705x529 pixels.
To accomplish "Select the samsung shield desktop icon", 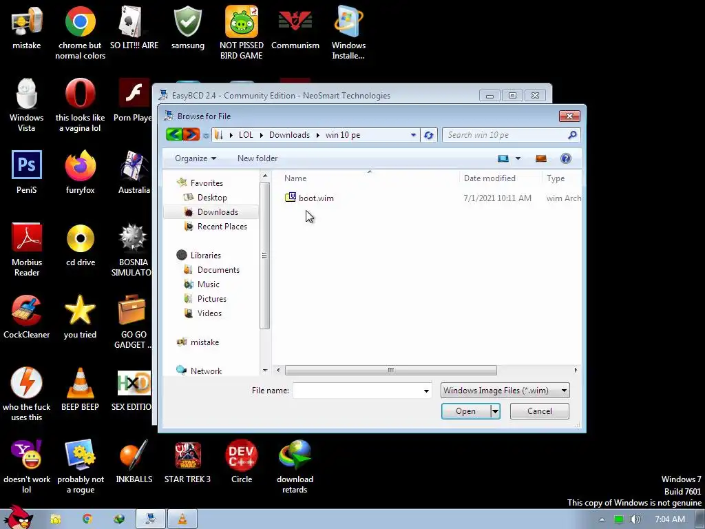I will point(187,28).
